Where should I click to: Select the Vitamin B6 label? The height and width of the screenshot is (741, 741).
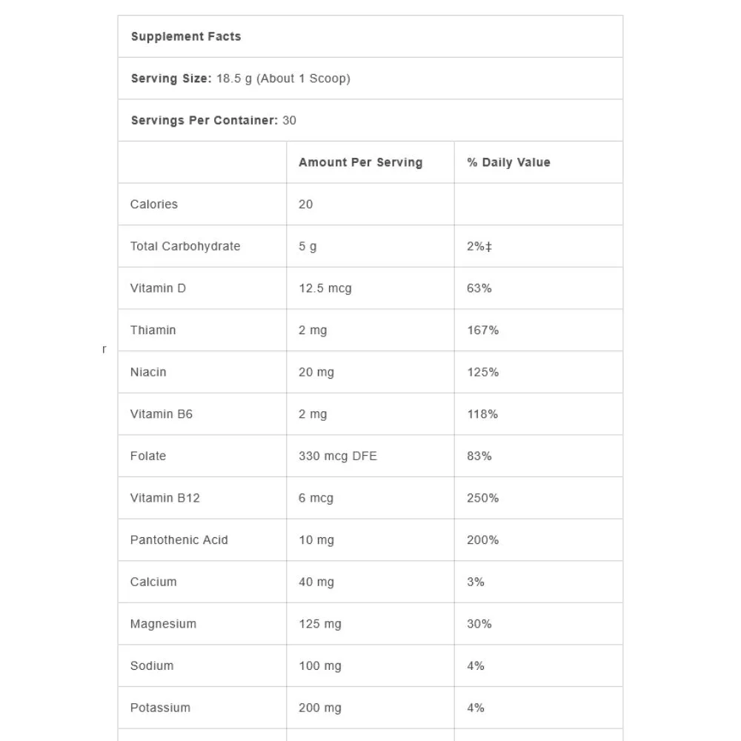pos(162,414)
